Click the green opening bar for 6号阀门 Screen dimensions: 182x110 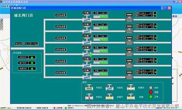point(104,74)
